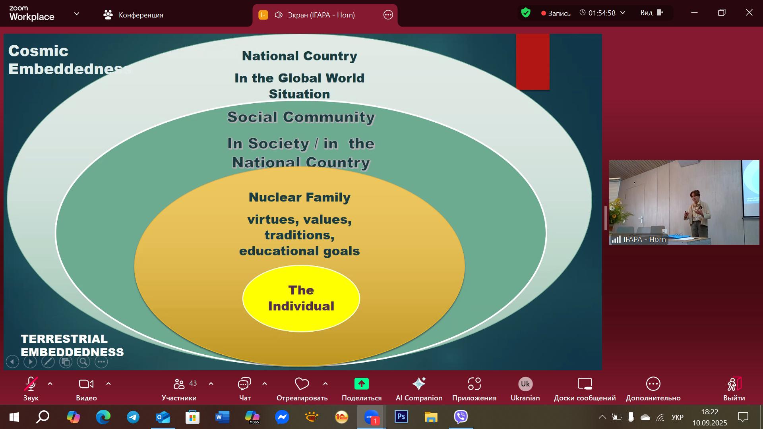Image resolution: width=763 pixels, height=429 pixels.
Task: Open the Приложения apps icon
Action: point(474,384)
